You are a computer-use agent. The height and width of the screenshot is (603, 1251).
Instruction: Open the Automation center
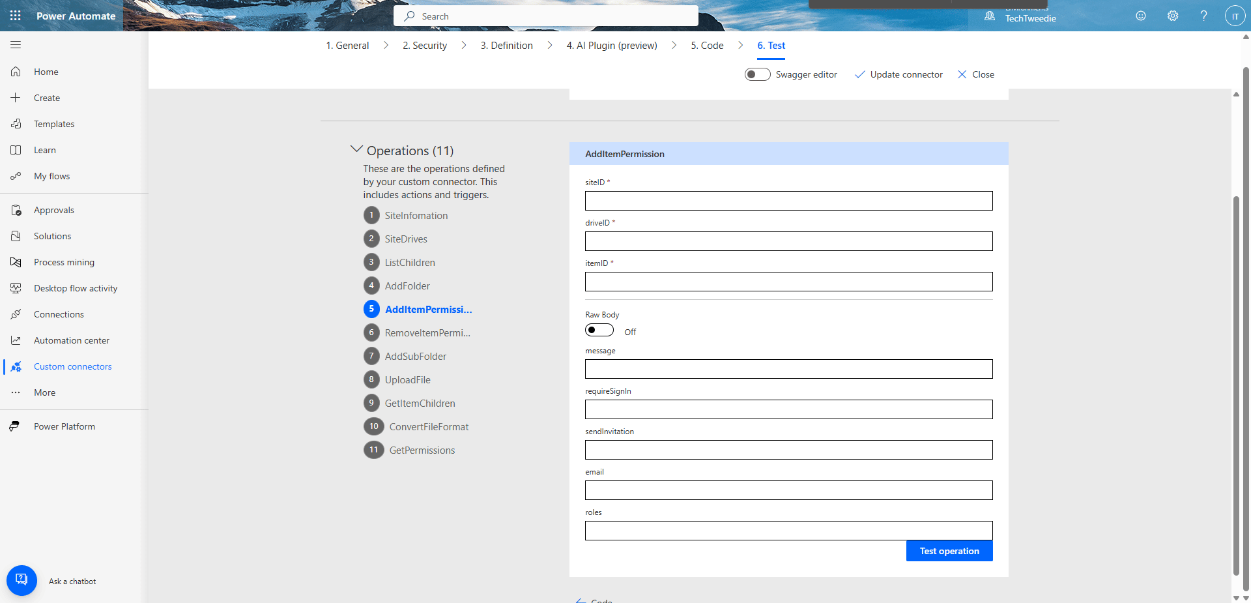[x=72, y=340]
